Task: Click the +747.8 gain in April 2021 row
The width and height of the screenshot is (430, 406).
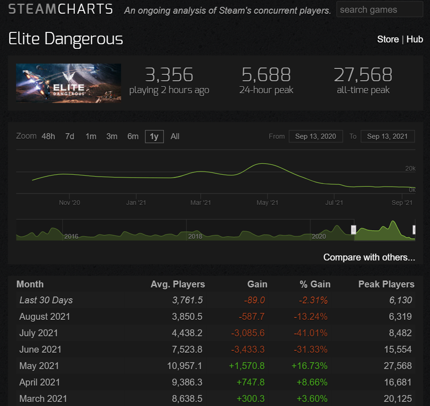Action: 251,382
